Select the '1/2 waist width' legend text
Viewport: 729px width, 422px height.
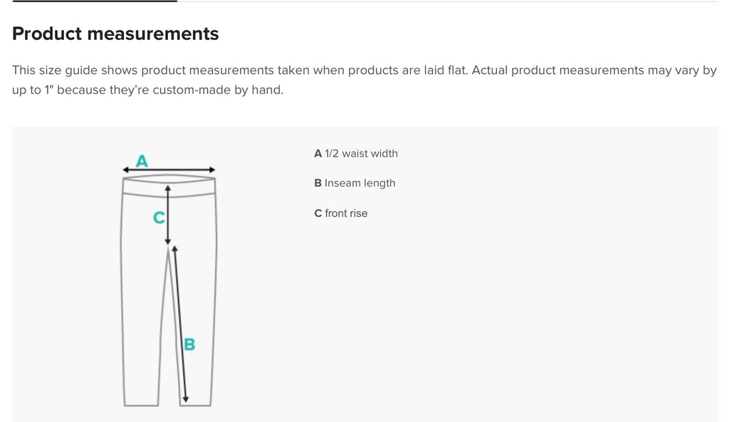coord(361,154)
